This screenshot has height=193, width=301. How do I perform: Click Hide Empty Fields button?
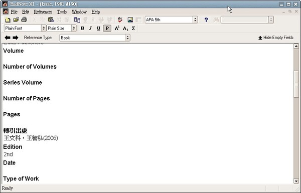click(276, 38)
